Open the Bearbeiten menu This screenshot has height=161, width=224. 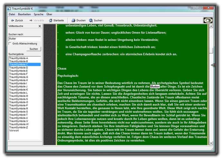tap(24, 14)
